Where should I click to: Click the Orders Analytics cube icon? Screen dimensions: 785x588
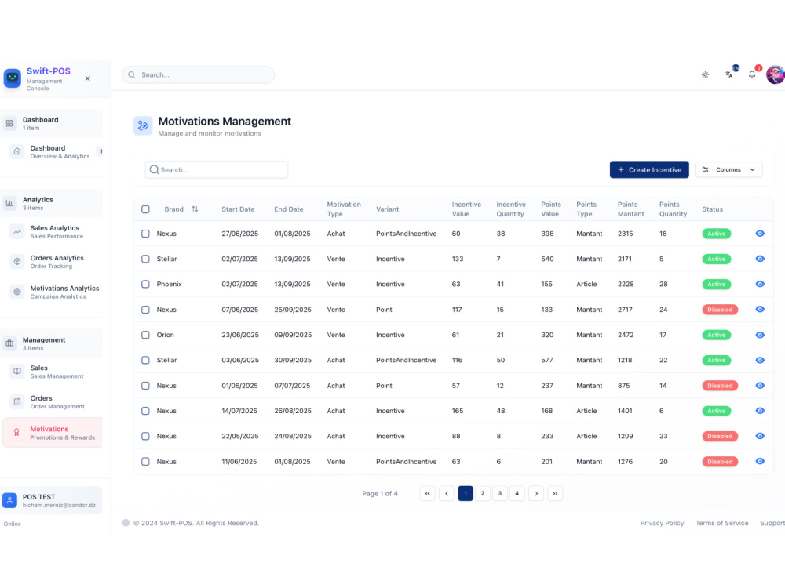tap(17, 262)
